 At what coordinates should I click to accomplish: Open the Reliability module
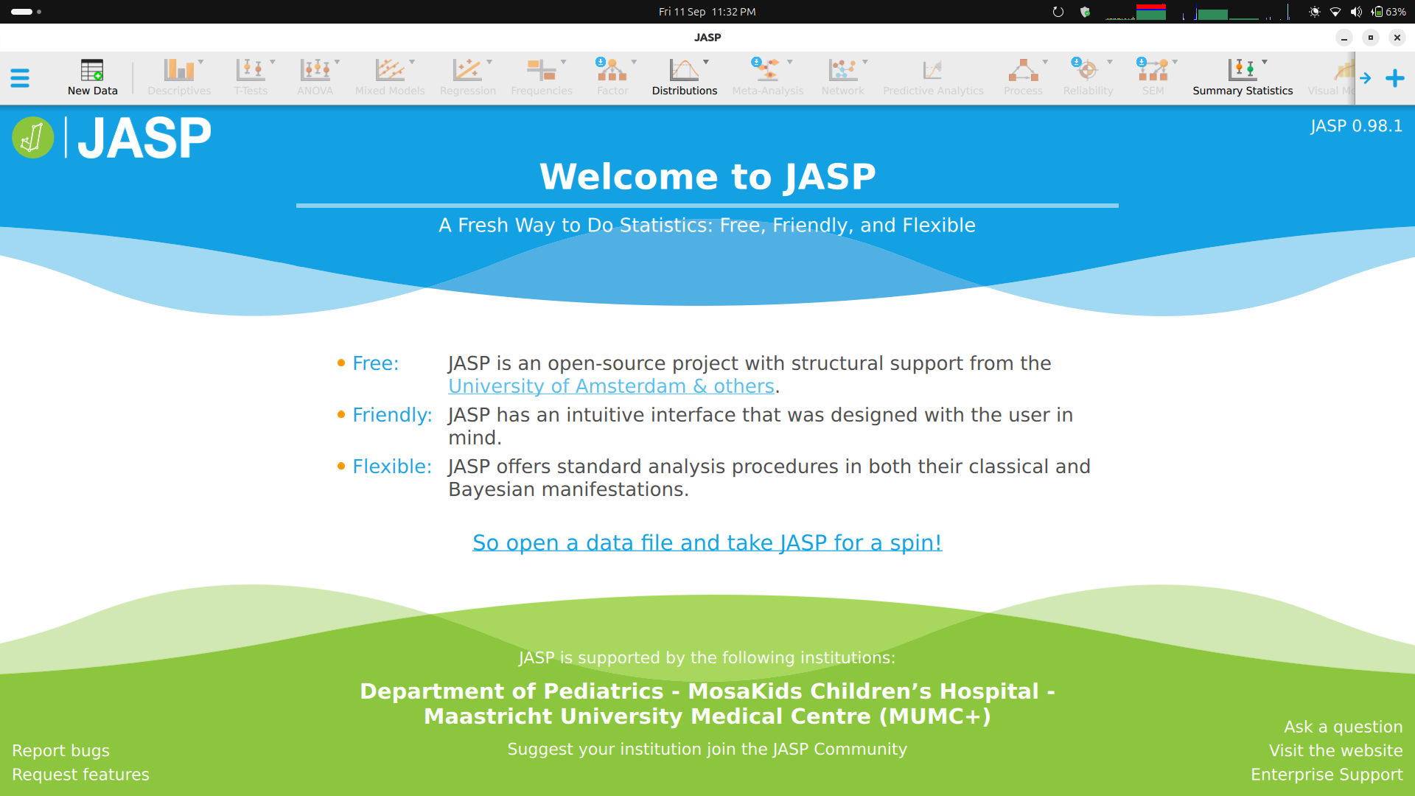[x=1088, y=77]
